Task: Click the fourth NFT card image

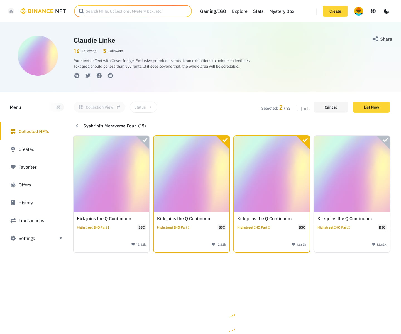Action: pyautogui.click(x=352, y=174)
